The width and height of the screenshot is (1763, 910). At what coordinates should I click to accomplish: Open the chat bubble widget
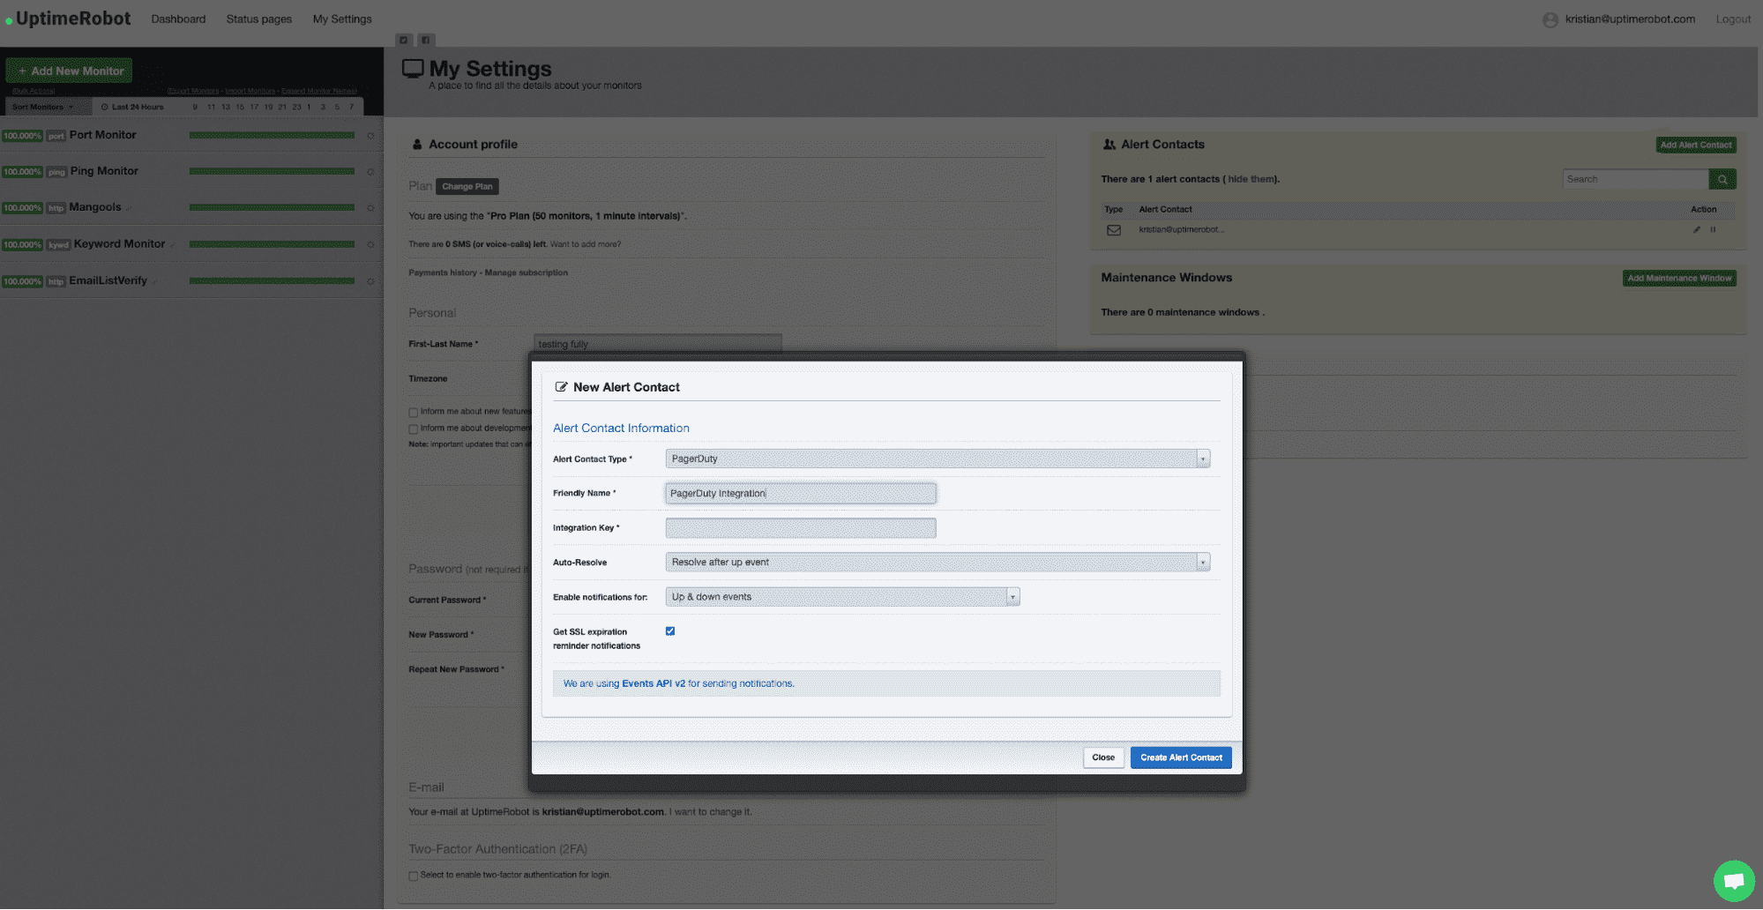pos(1734,880)
